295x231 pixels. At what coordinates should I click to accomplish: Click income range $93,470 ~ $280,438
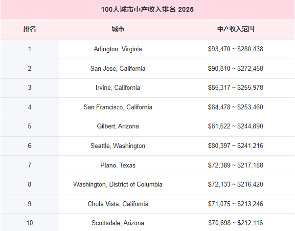pos(235,49)
